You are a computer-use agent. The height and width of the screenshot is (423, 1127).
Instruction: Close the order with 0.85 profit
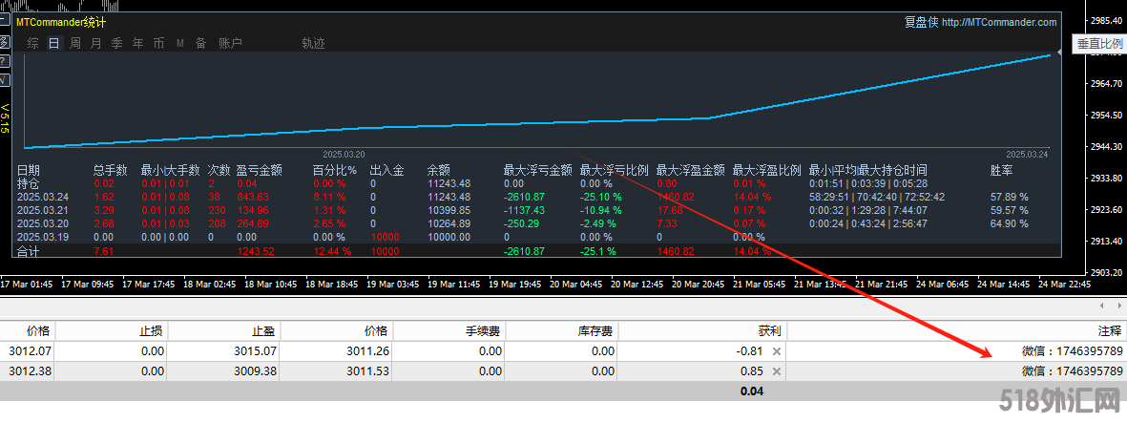pos(776,370)
